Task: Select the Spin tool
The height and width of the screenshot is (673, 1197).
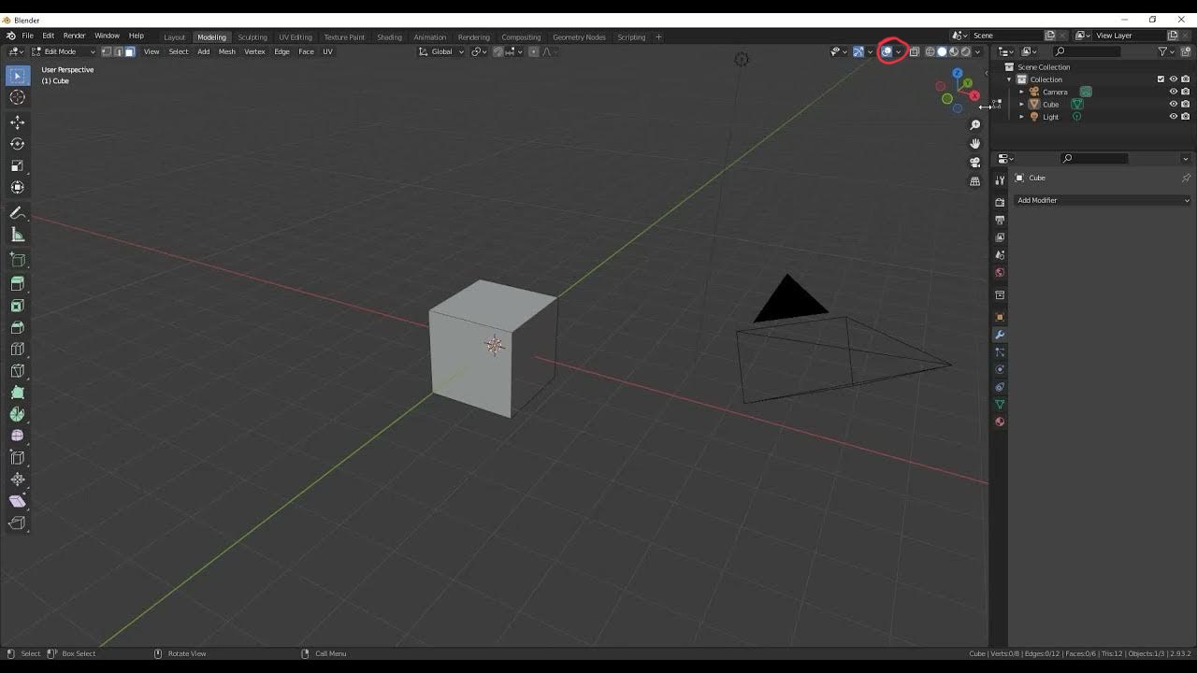Action: pos(17,414)
